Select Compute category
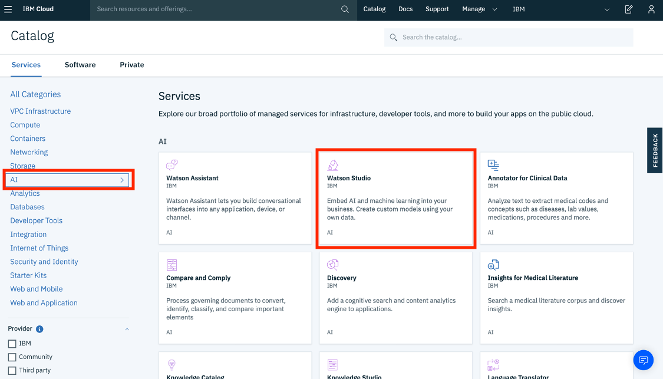The image size is (663, 379). [25, 125]
